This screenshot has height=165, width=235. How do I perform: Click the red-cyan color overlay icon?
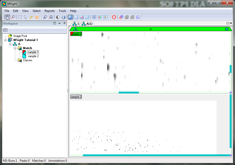click(x=100, y=17)
